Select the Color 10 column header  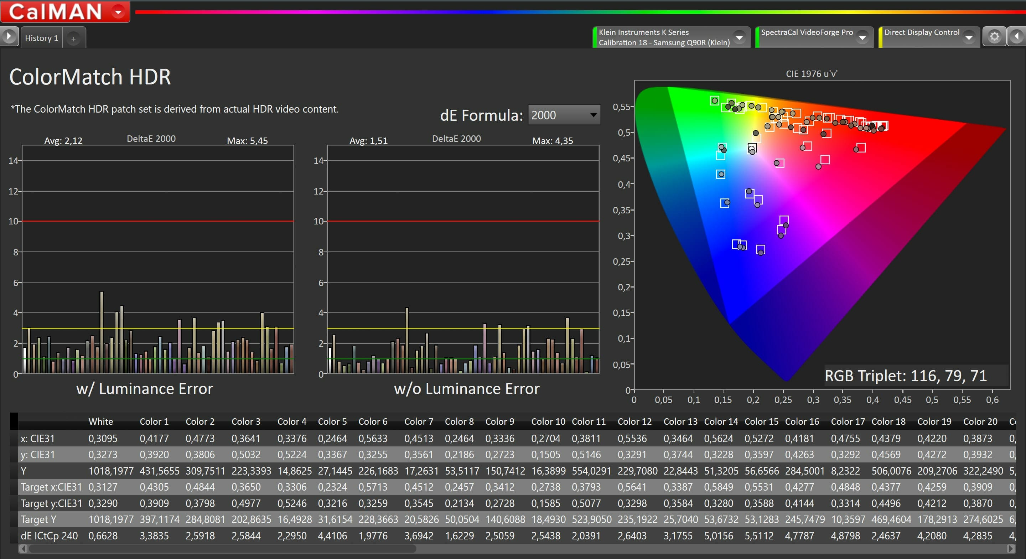click(548, 421)
